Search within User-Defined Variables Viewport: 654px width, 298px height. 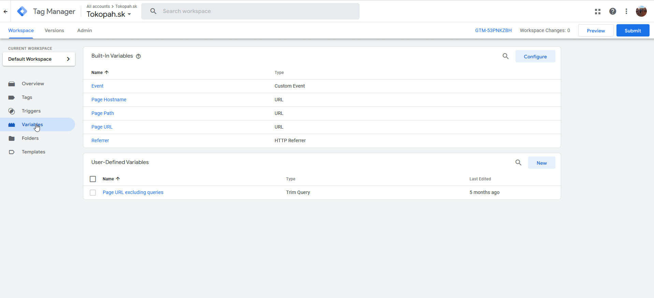pyautogui.click(x=518, y=163)
